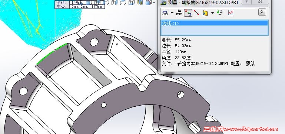285x134 pixels.
Task: Click the 文件: 转接筒GZJ6219-02.SLDPRT line
Action: 195,64
